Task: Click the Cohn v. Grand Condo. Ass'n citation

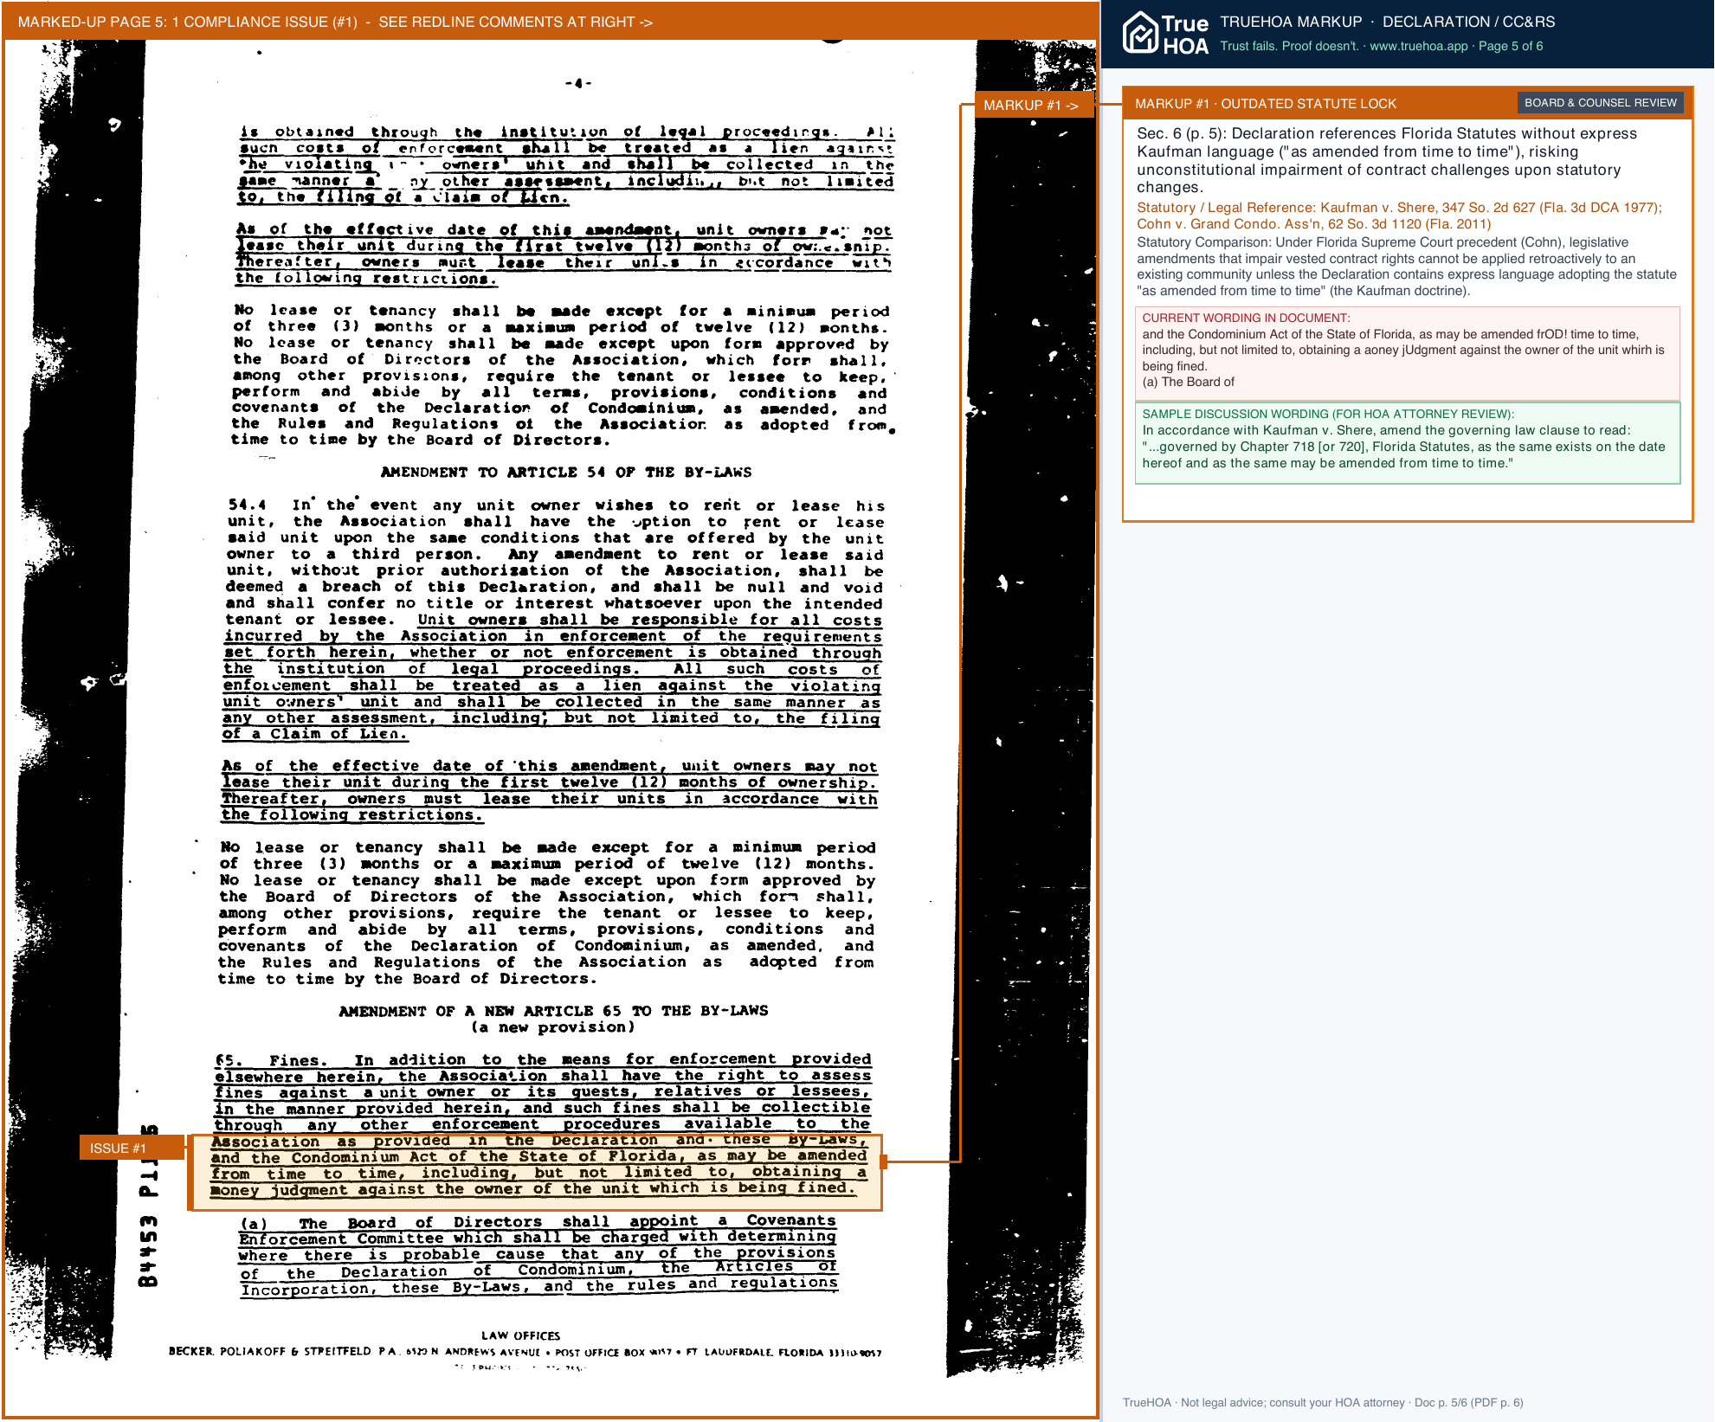Action: (1313, 224)
